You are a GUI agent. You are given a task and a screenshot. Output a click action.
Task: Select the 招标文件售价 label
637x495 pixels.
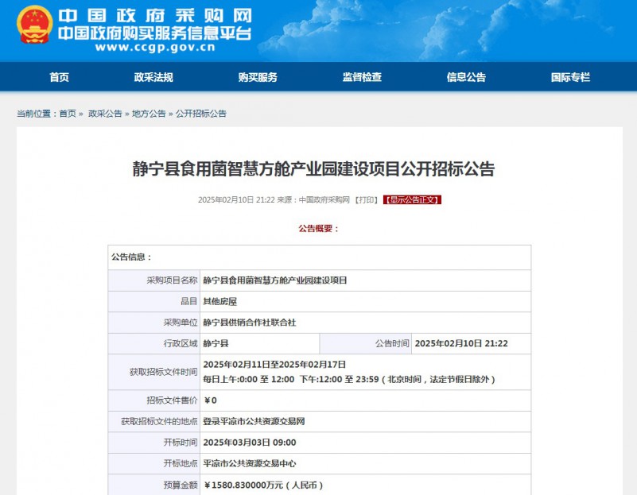(x=172, y=400)
